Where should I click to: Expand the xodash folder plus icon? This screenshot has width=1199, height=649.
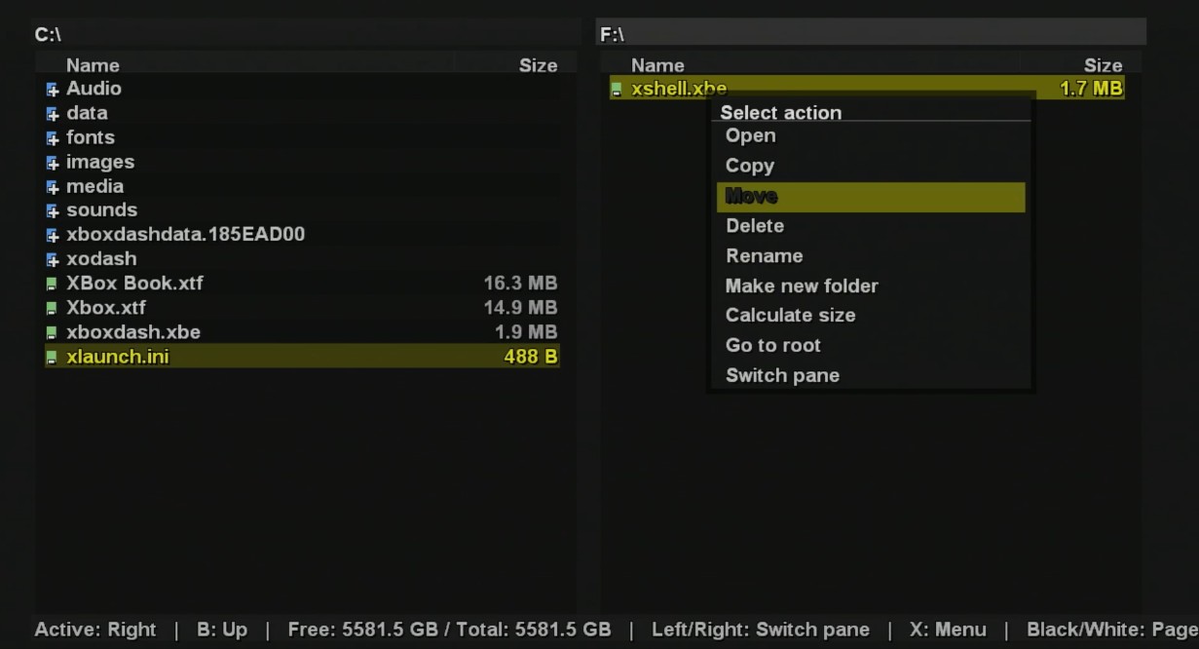tap(53, 260)
